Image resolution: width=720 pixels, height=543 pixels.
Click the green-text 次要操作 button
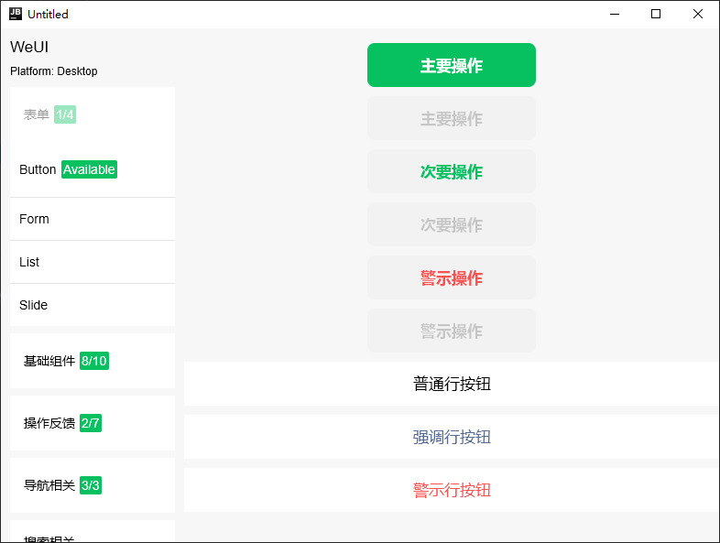point(452,171)
